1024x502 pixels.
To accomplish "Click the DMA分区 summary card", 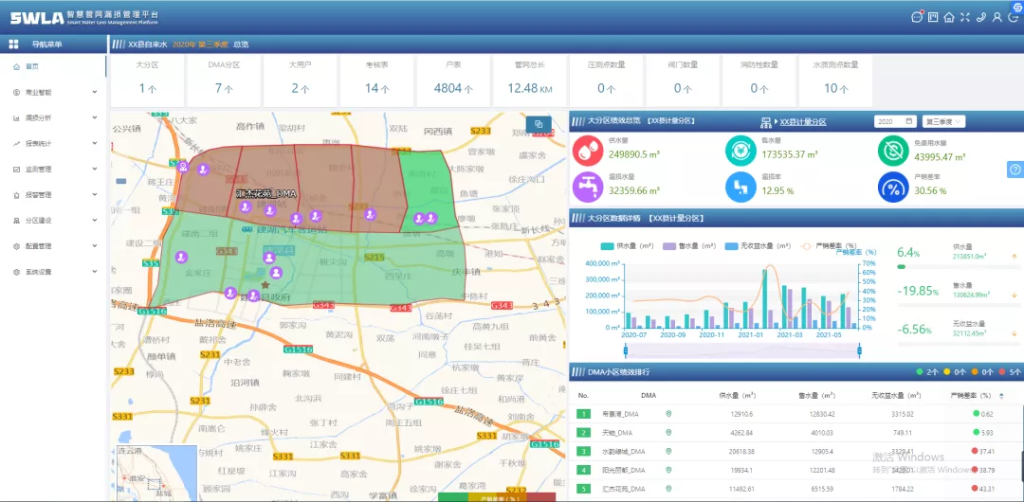I will click(224, 81).
